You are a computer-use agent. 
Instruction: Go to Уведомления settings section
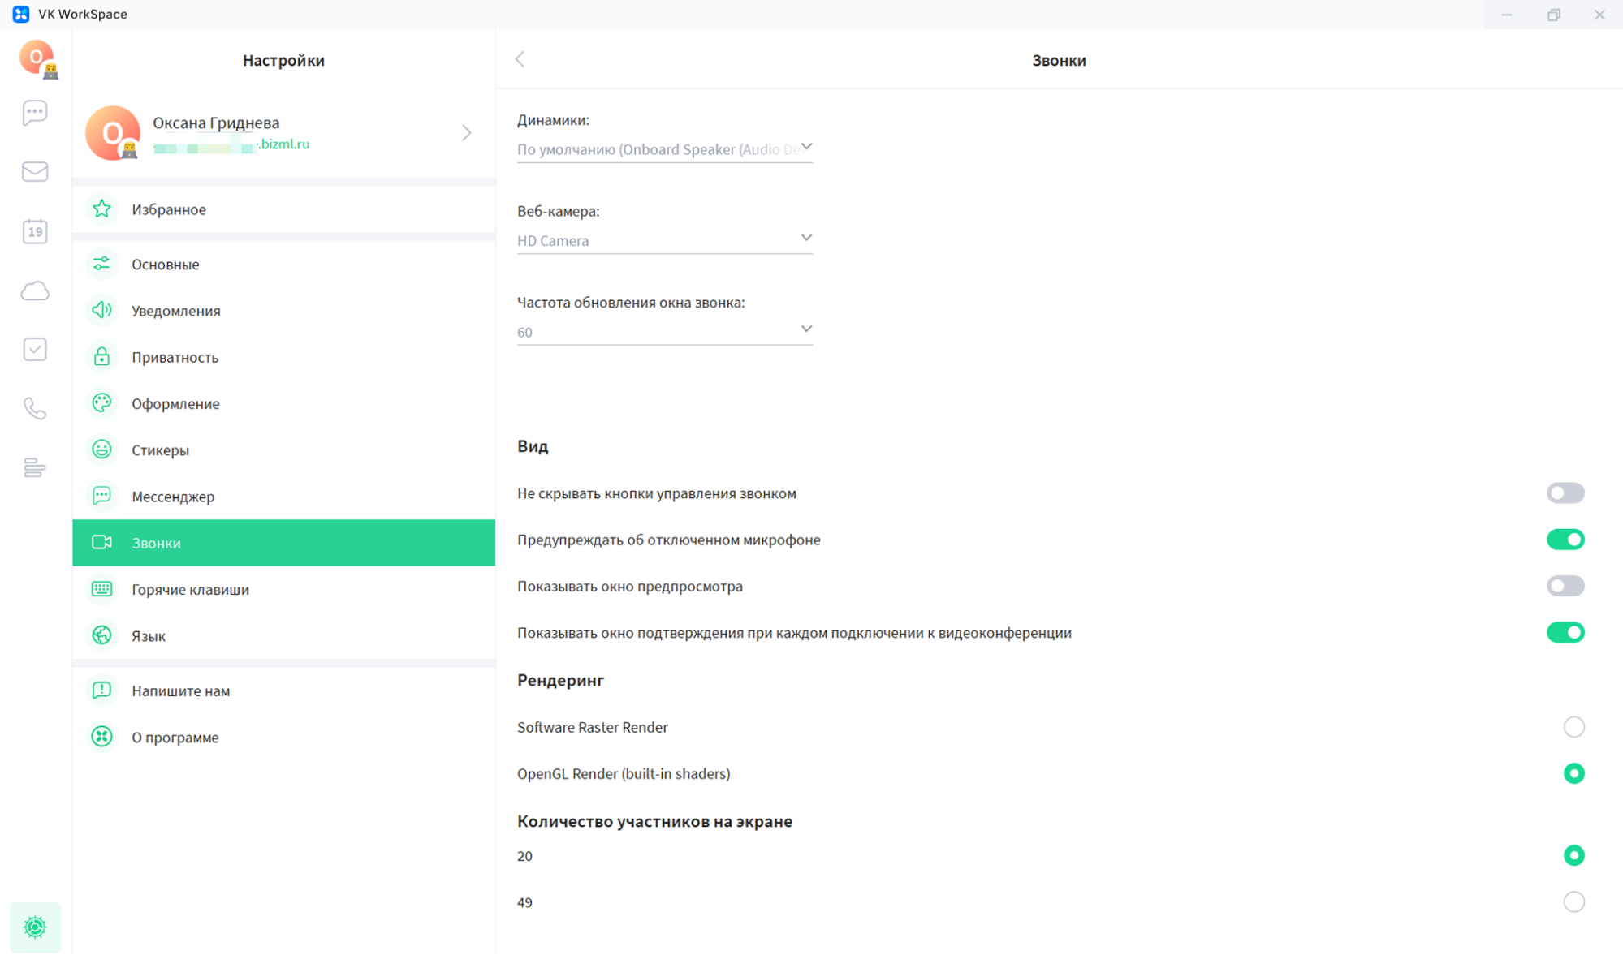point(176,311)
